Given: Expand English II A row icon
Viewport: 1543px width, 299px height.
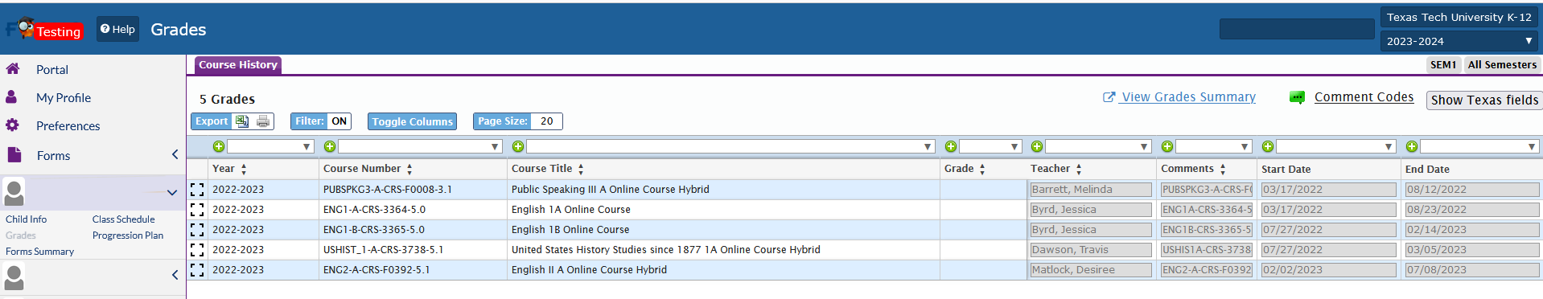Looking at the screenshot, I should (x=197, y=270).
